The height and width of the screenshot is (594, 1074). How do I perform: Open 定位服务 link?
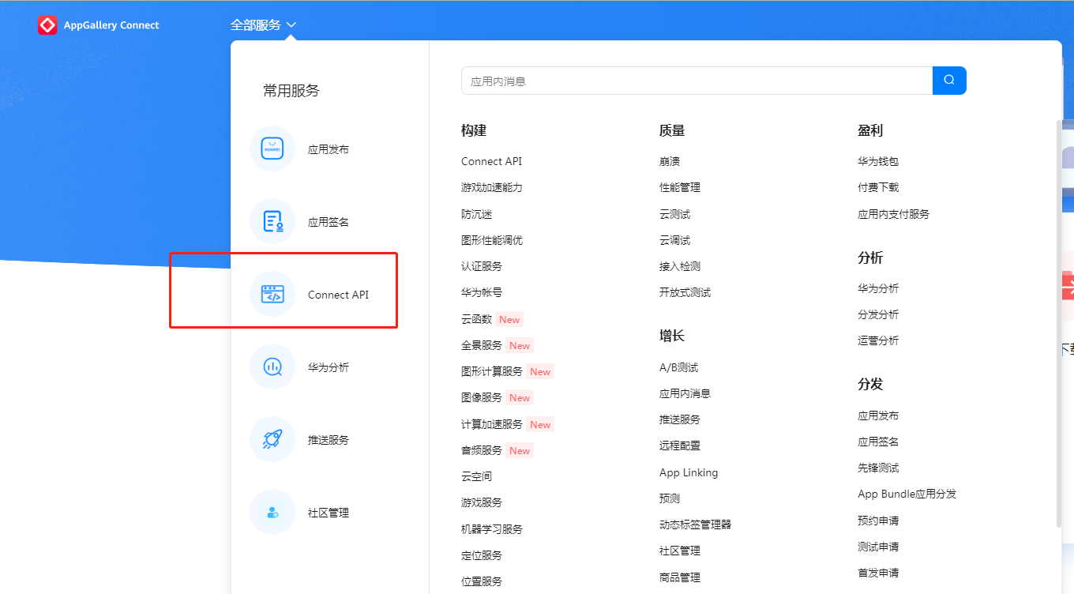[482, 555]
